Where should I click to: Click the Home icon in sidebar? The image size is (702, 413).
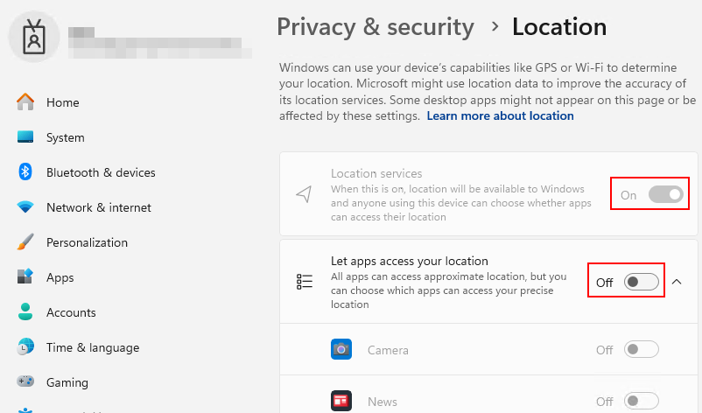[x=25, y=102]
